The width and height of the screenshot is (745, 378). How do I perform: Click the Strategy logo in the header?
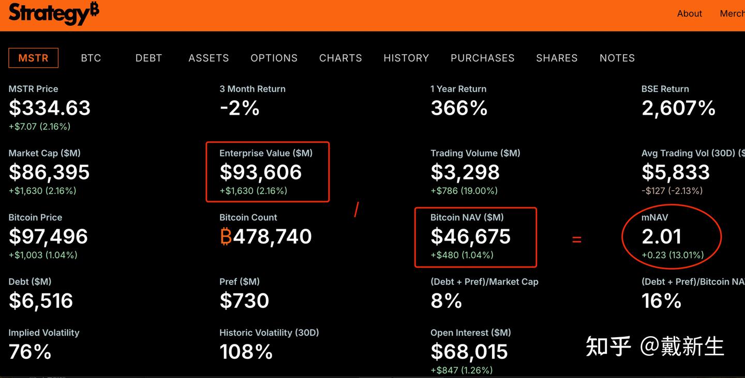[54, 14]
